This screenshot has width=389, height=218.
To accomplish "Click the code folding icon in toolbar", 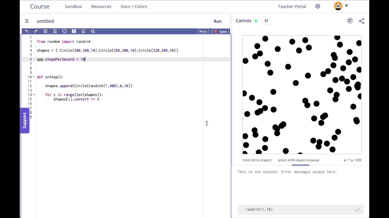I will [83, 31].
